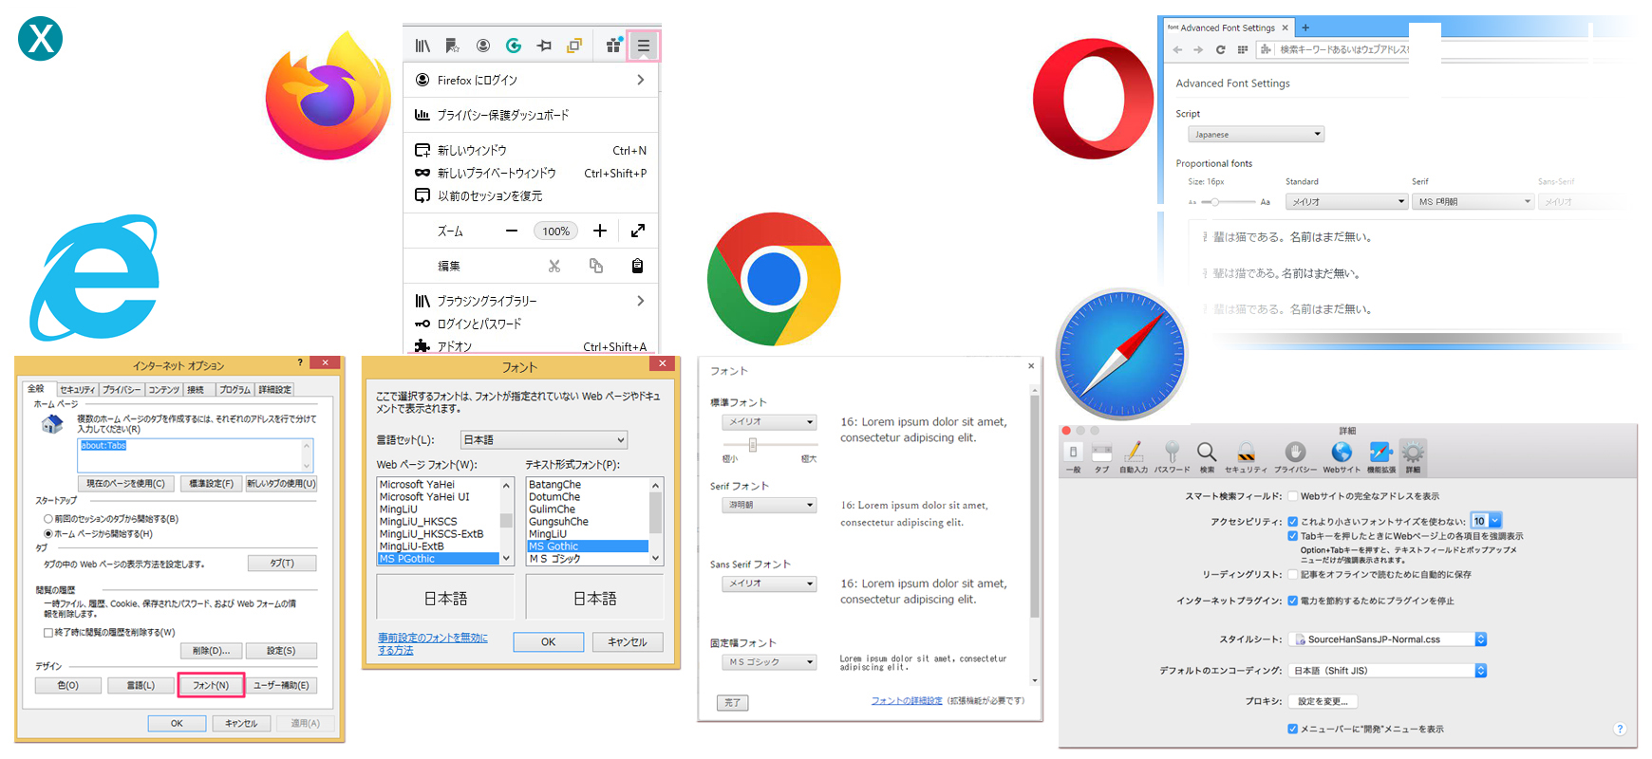Toggle メニューバーに開発メニューを表示 checkbox

(1292, 729)
